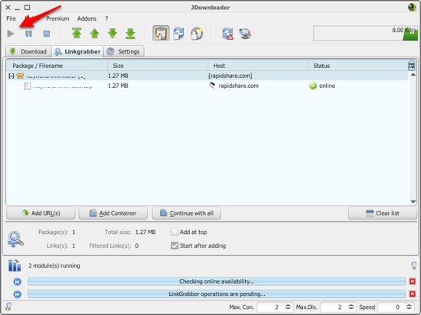Move selected package up one position
This screenshot has height=315, width=421.
pos(94,34)
